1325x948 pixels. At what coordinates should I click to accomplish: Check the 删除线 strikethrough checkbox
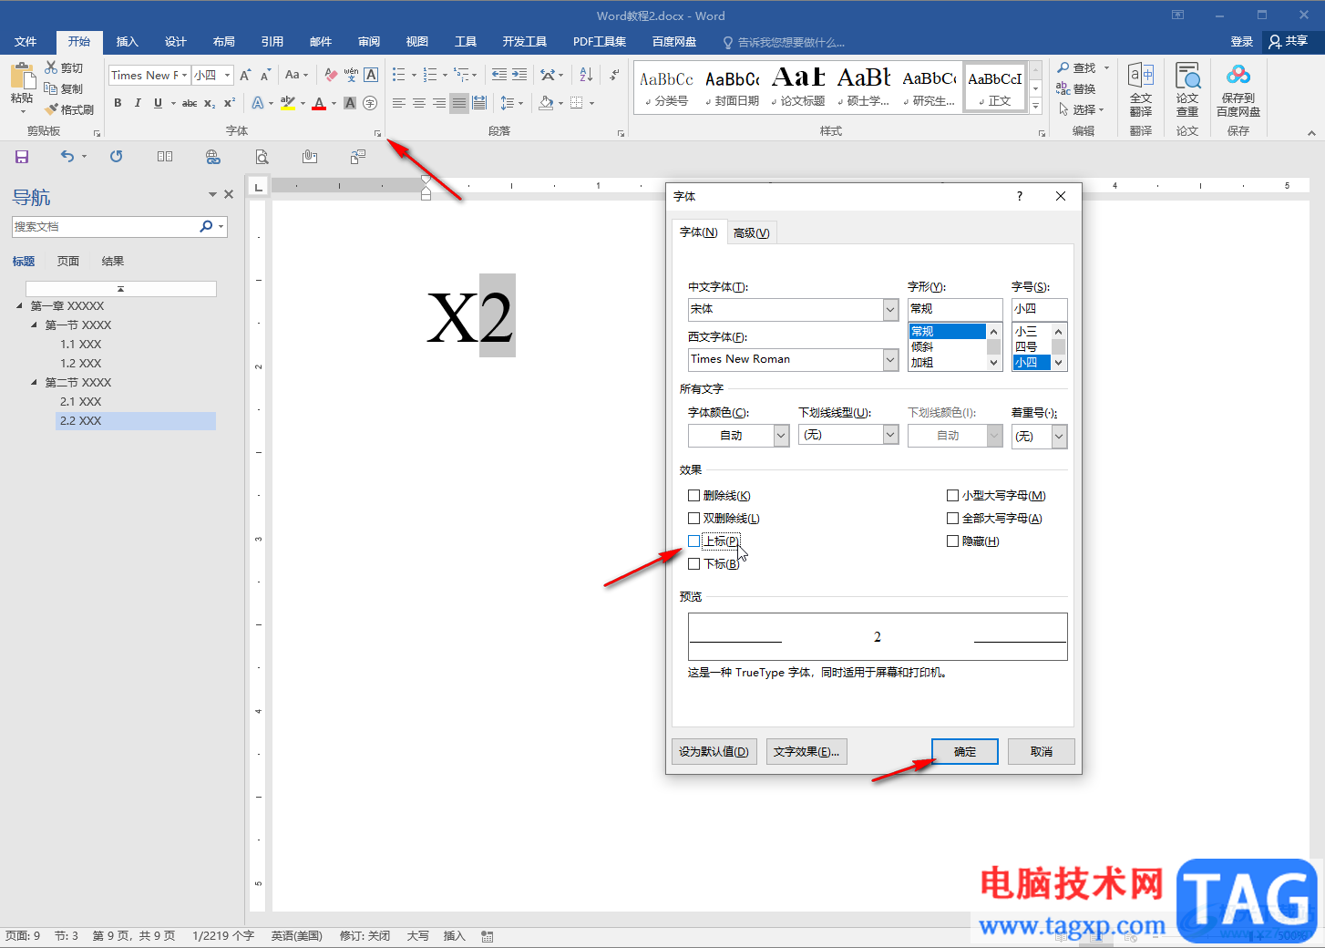[693, 496]
